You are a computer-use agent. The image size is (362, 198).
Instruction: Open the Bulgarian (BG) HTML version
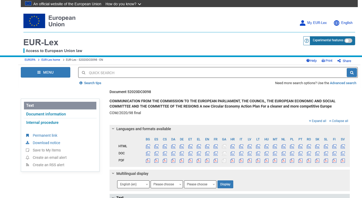click(148, 146)
